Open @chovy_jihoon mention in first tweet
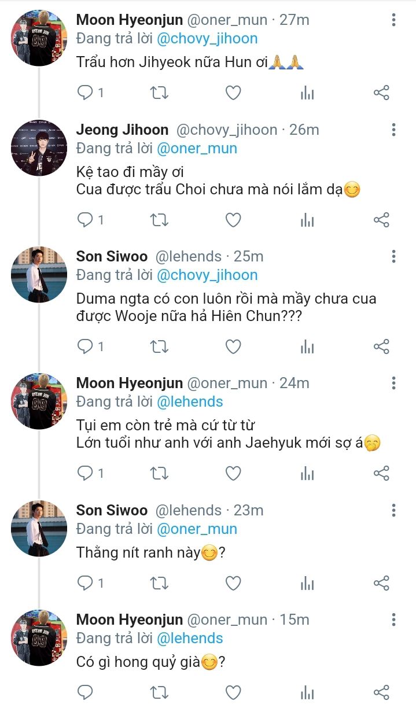 click(x=207, y=39)
